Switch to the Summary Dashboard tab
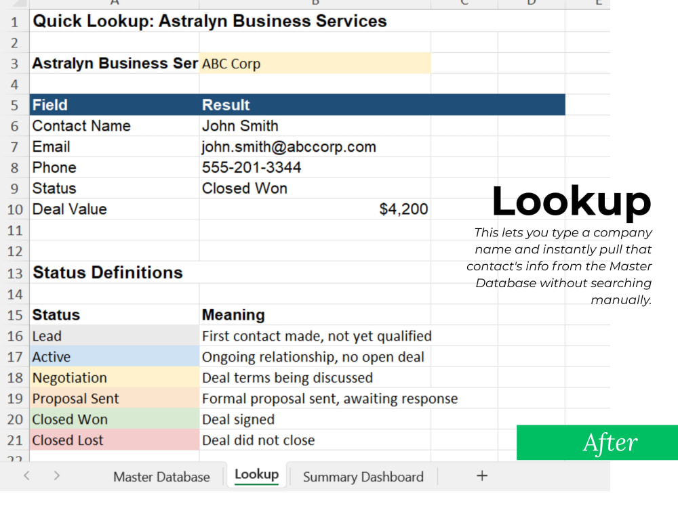Image resolution: width=678 pixels, height=508 pixels. (363, 477)
